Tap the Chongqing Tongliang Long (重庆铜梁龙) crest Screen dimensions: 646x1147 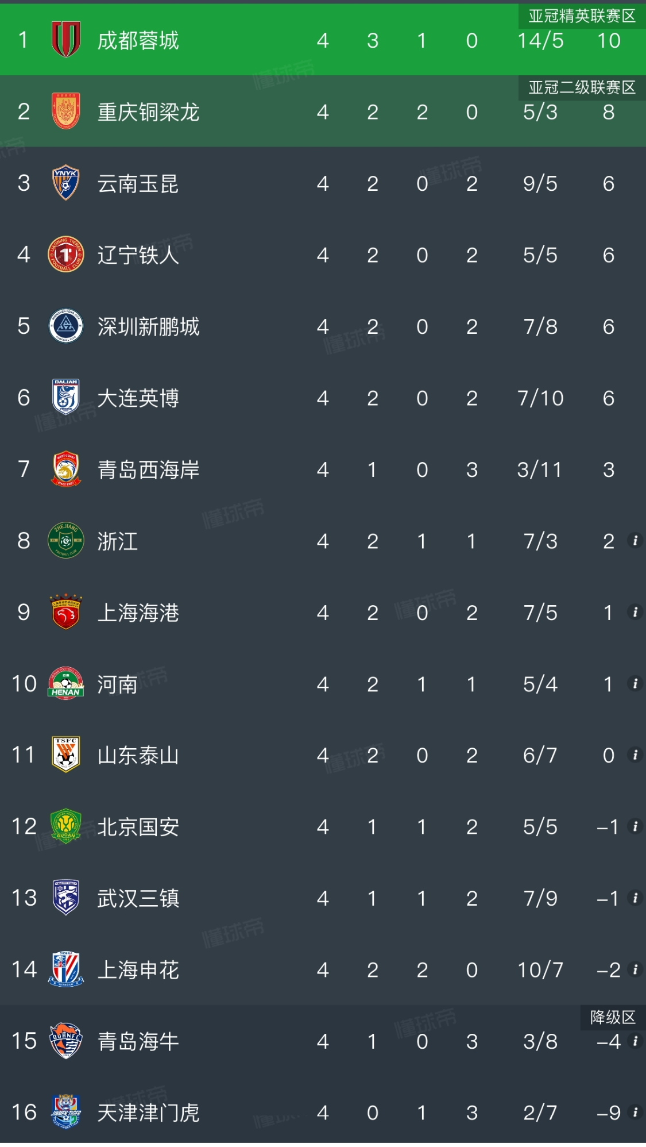tap(65, 111)
